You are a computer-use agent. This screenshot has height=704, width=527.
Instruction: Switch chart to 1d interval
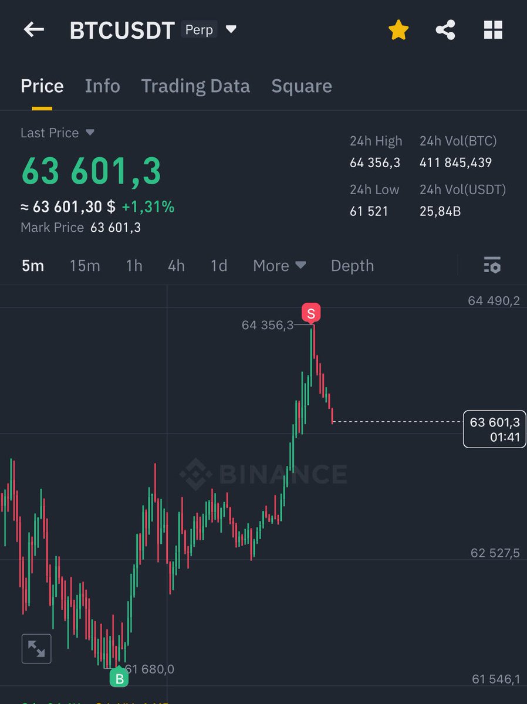click(x=219, y=266)
